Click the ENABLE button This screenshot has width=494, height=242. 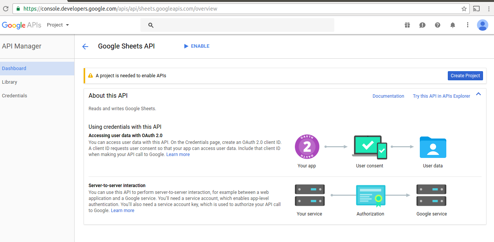[x=197, y=46]
